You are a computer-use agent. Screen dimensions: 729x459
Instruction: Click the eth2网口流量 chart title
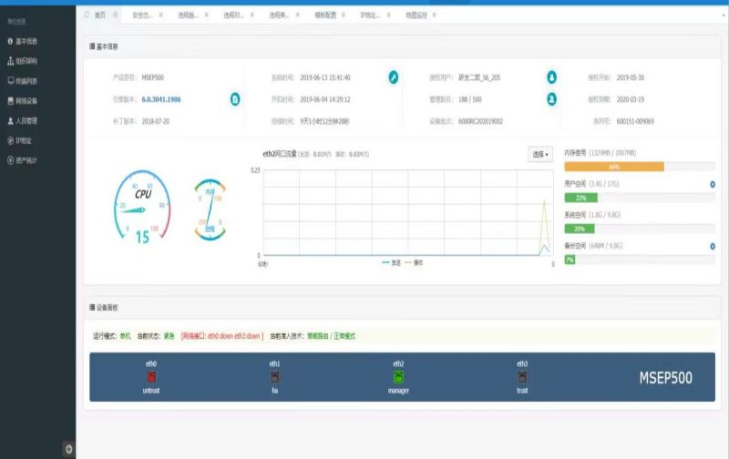tap(280, 154)
